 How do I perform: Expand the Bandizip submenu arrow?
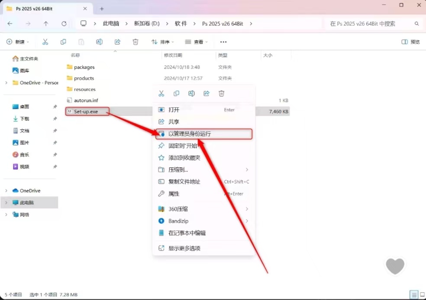tap(247, 221)
